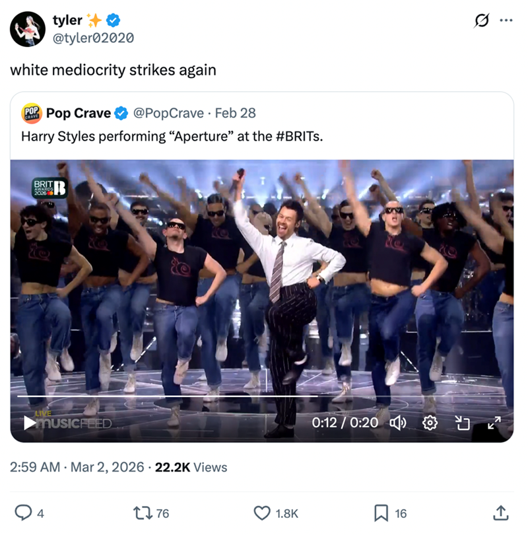Screen dimensions: 528x535
Task: Seek the video using the progress timeline
Action: 264,396
